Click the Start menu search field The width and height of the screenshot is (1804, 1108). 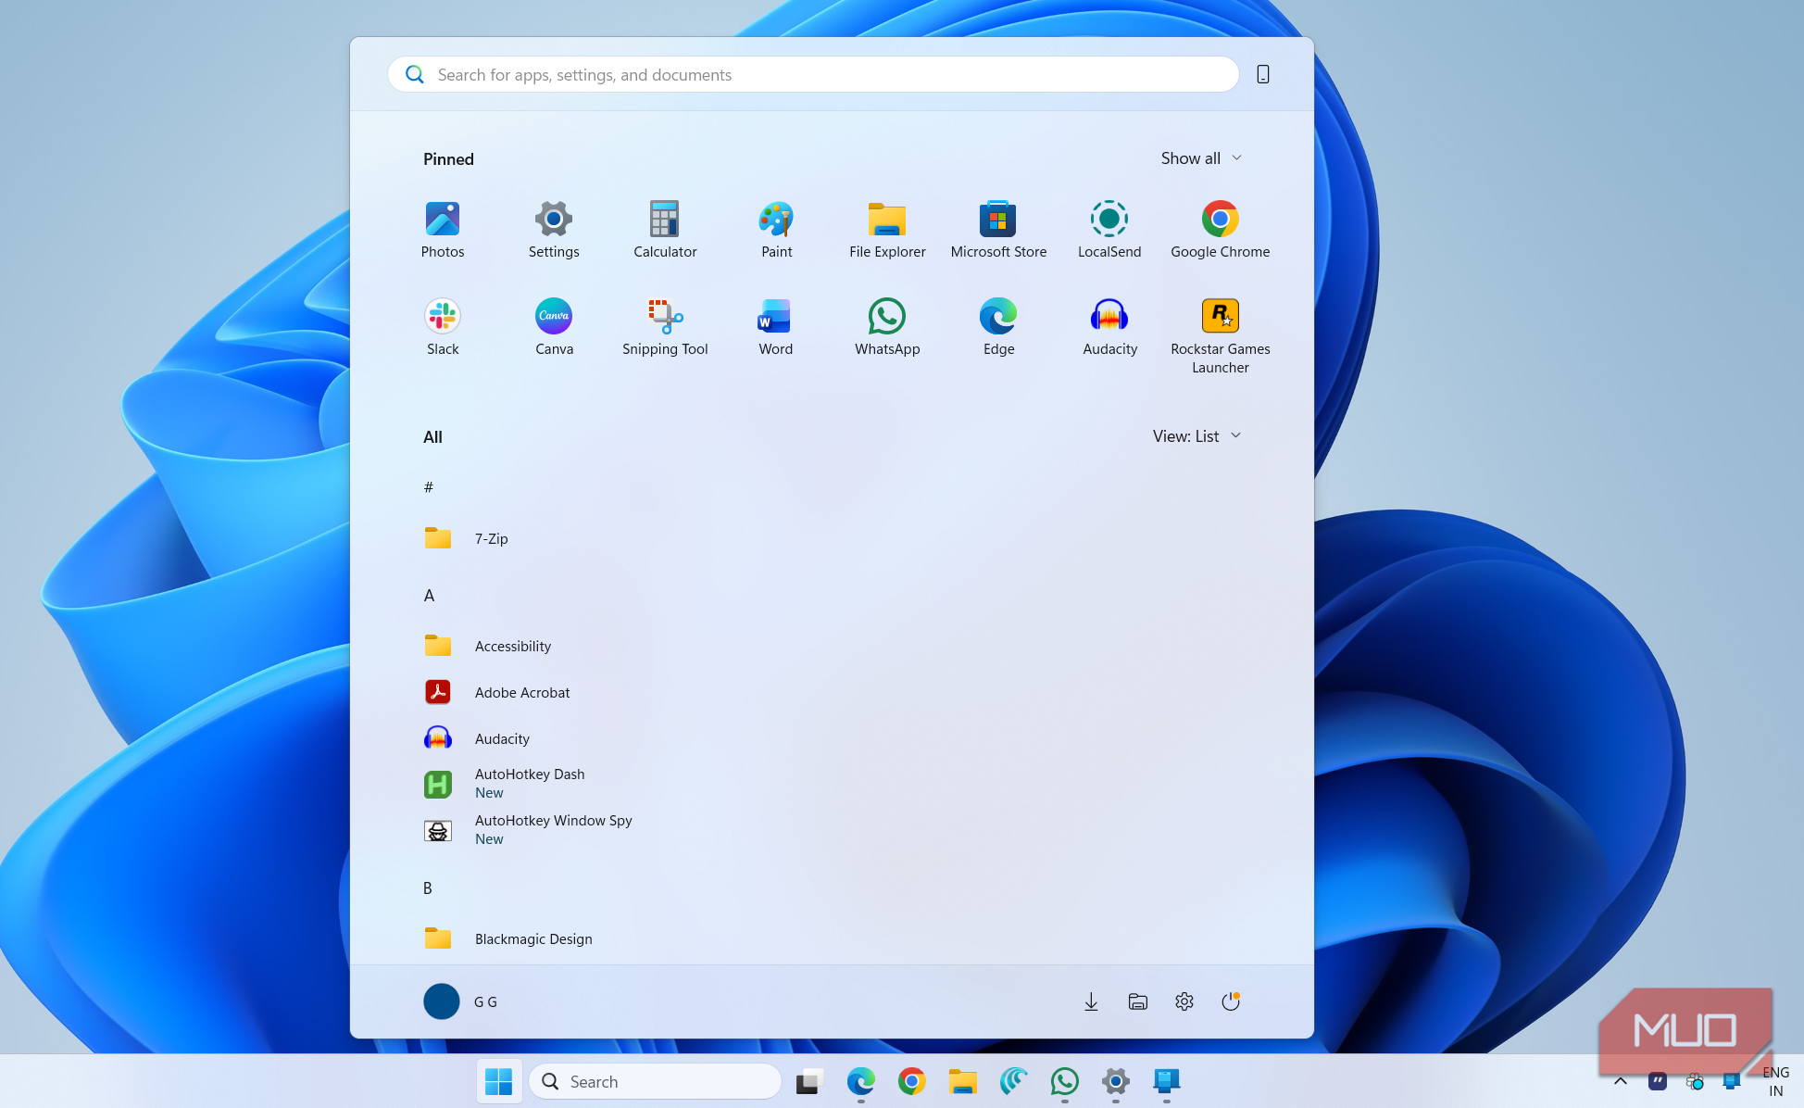[813, 74]
